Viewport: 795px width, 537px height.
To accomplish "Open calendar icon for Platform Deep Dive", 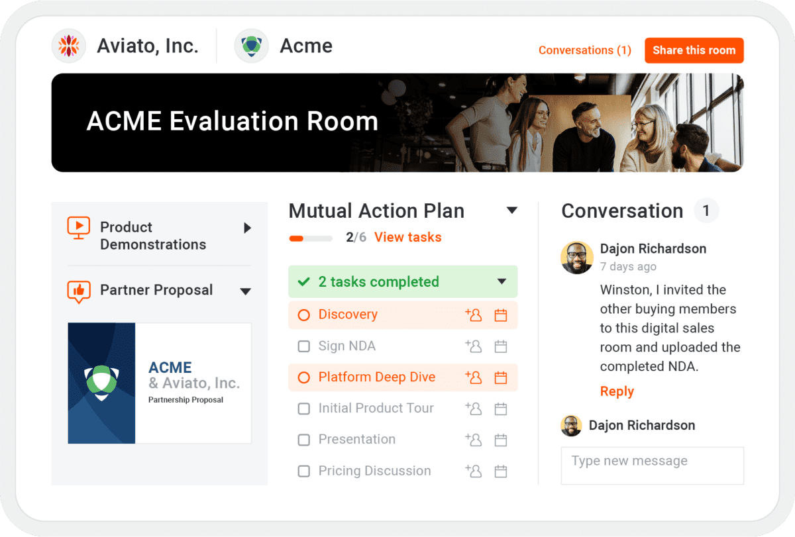I will (x=501, y=377).
